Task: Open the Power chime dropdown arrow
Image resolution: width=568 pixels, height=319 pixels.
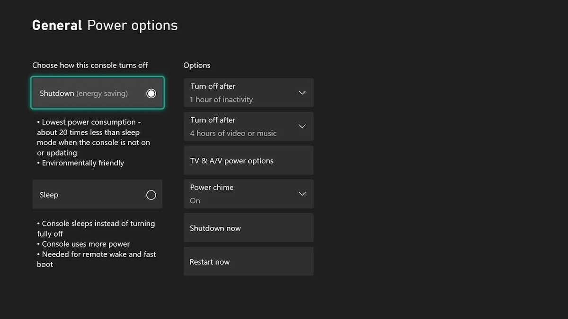Action: point(302,194)
